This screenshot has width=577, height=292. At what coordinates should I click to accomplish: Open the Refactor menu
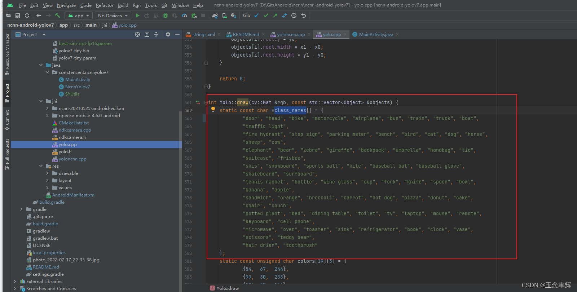pyautogui.click(x=105, y=5)
